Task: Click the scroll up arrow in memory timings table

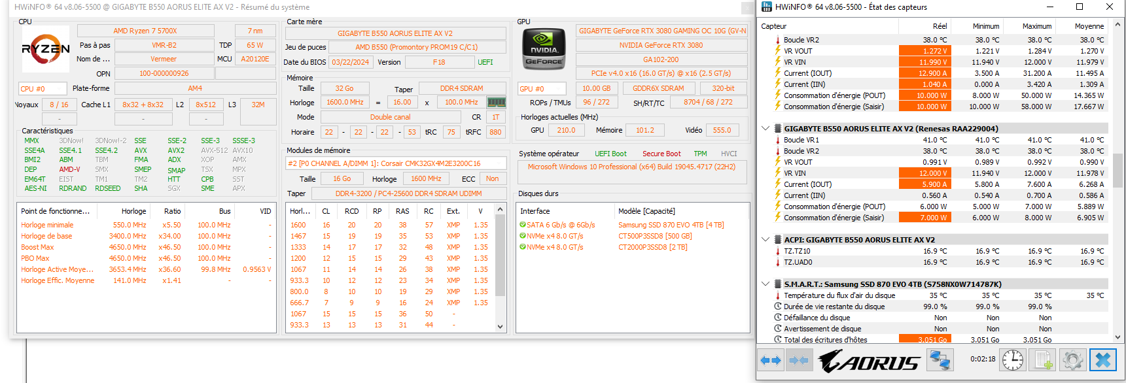Action: 501,209
